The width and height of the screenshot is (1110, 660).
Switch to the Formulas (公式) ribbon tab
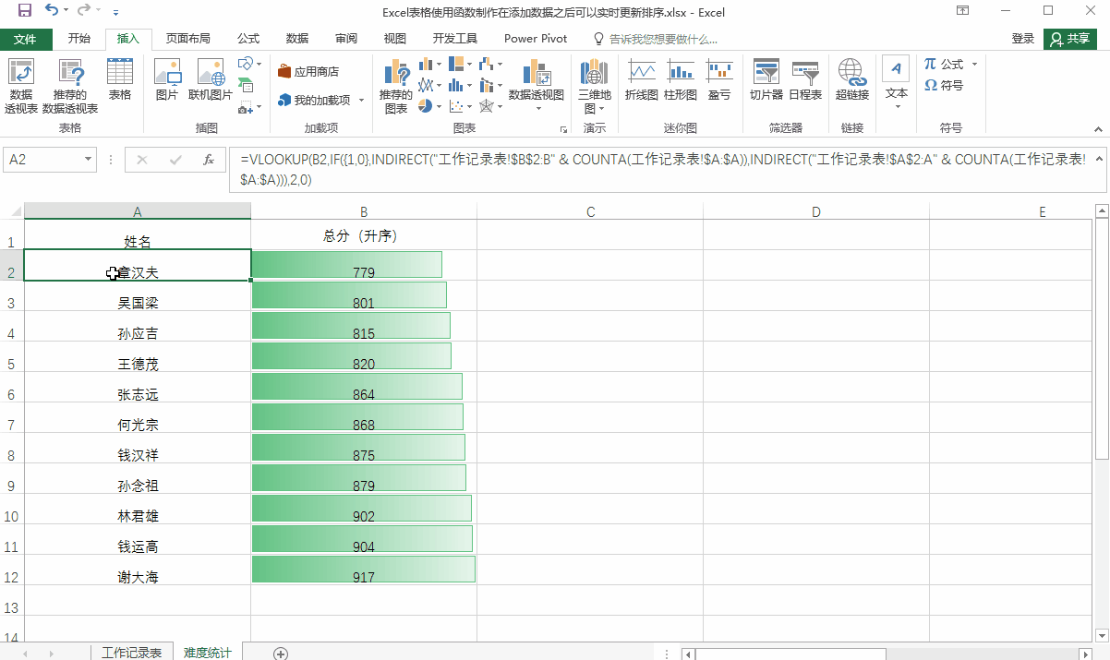(247, 39)
